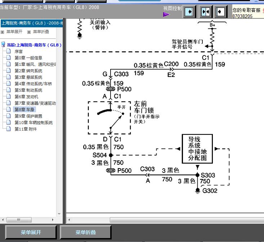Viewport: 264px width, 242px height.
Task: Click the current vehicle root node icon
Action: (x=3, y=45)
